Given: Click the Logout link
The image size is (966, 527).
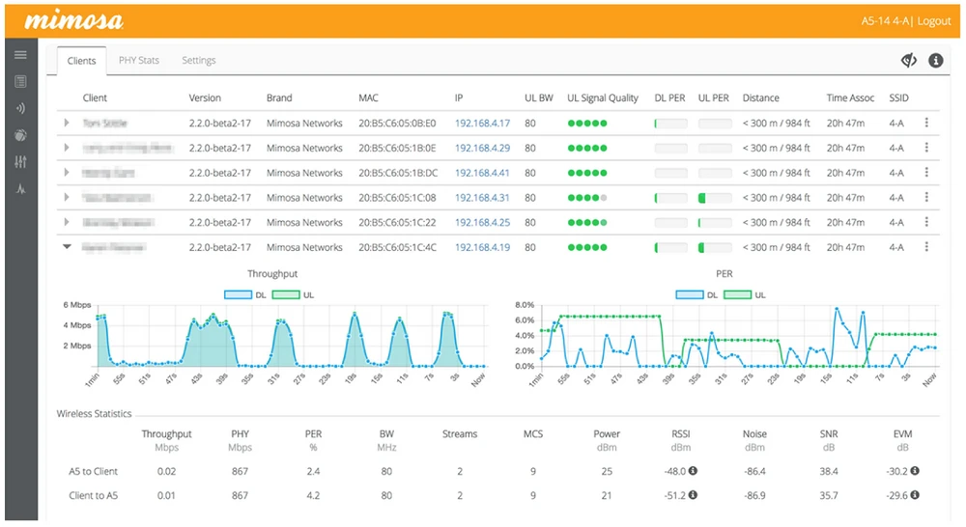Looking at the screenshot, I should pos(933,21).
